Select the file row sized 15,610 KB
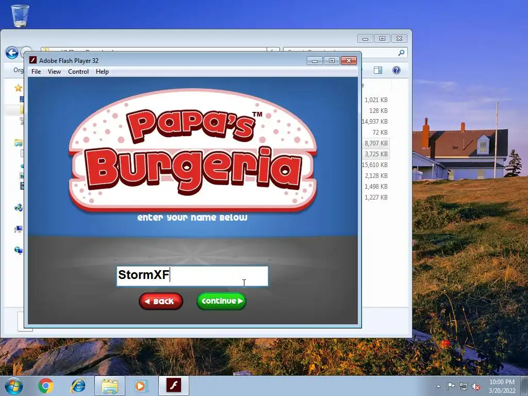Image resolution: width=528 pixels, height=396 pixels. pyautogui.click(x=376, y=164)
